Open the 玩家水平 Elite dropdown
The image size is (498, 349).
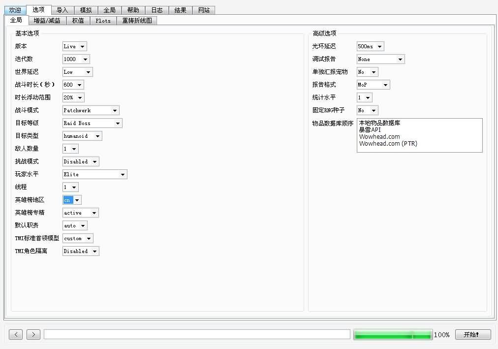(x=94, y=174)
